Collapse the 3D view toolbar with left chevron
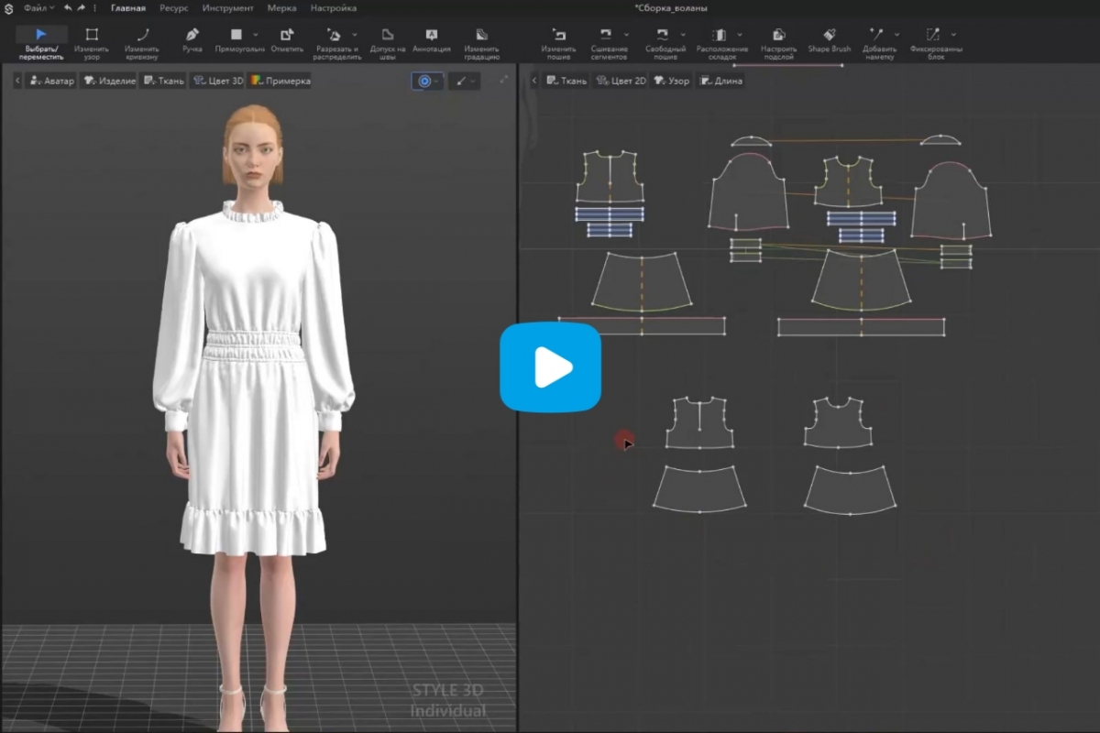Image resolution: width=1100 pixels, height=733 pixels. (x=17, y=81)
